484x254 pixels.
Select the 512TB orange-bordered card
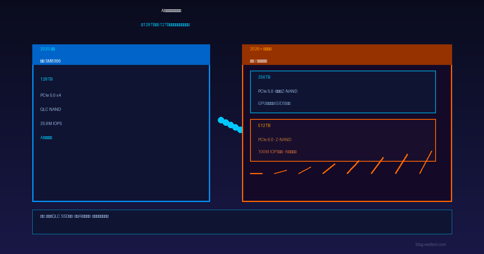343,140
